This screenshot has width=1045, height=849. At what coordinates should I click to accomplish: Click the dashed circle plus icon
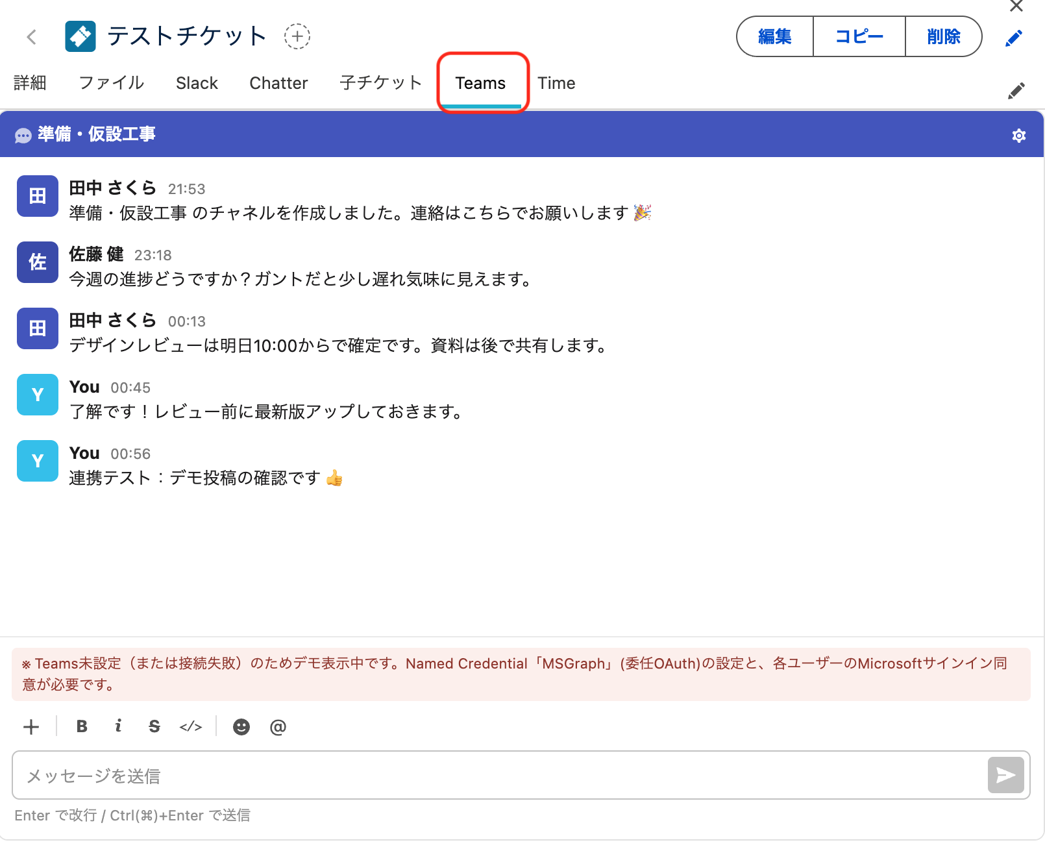click(297, 36)
